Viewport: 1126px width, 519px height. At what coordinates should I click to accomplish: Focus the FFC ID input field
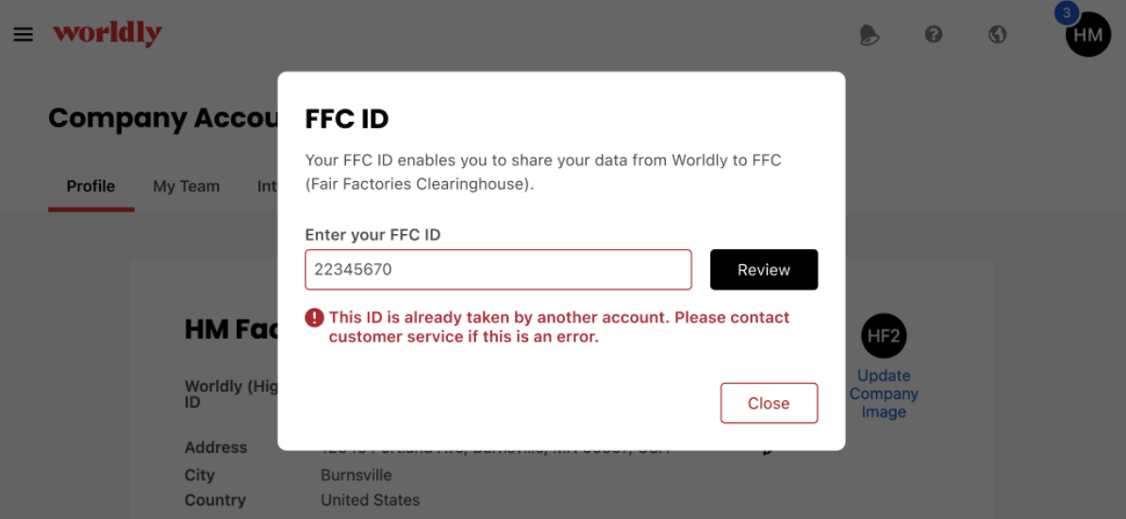(x=498, y=270)
